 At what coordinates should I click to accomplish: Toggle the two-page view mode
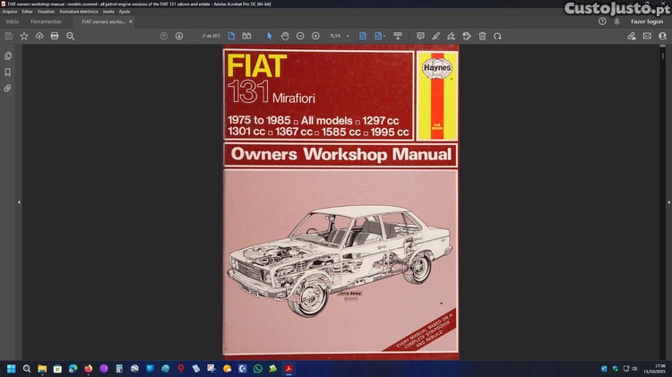[x=246, y=36]
